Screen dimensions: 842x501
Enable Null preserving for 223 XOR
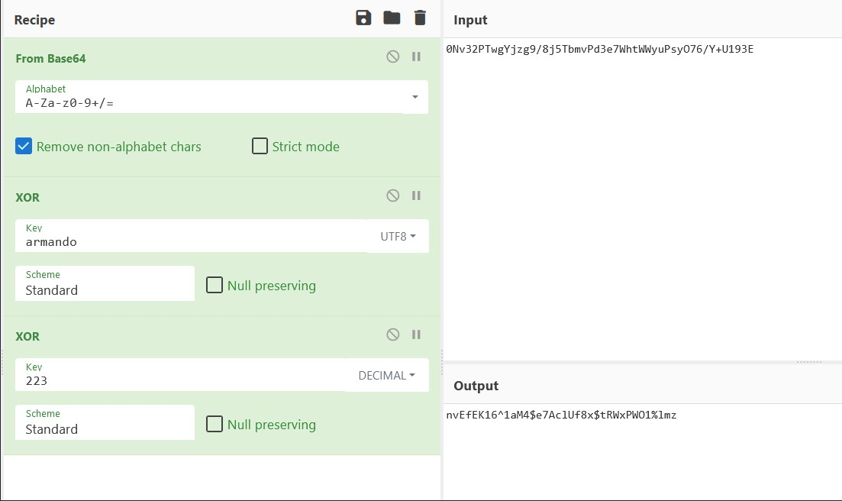215,424
